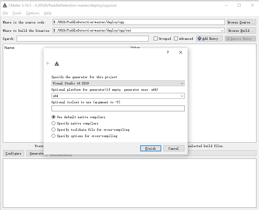Viewport: 259px width, 210px height.
Task: Click the output log area at the bottom
Action: point(130,183)
